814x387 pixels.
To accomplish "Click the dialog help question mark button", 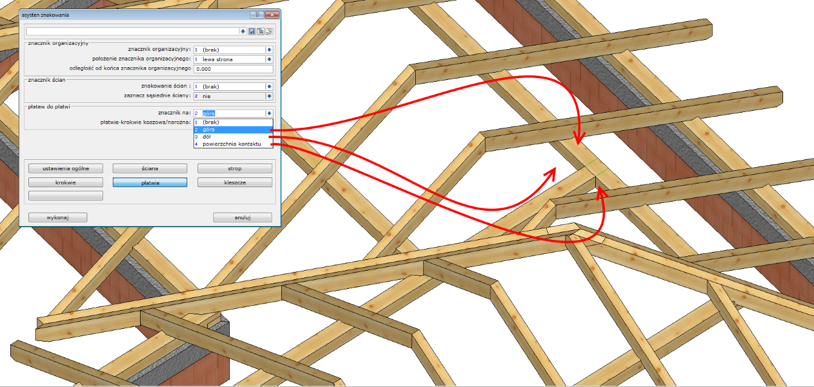I will (256, 15).
